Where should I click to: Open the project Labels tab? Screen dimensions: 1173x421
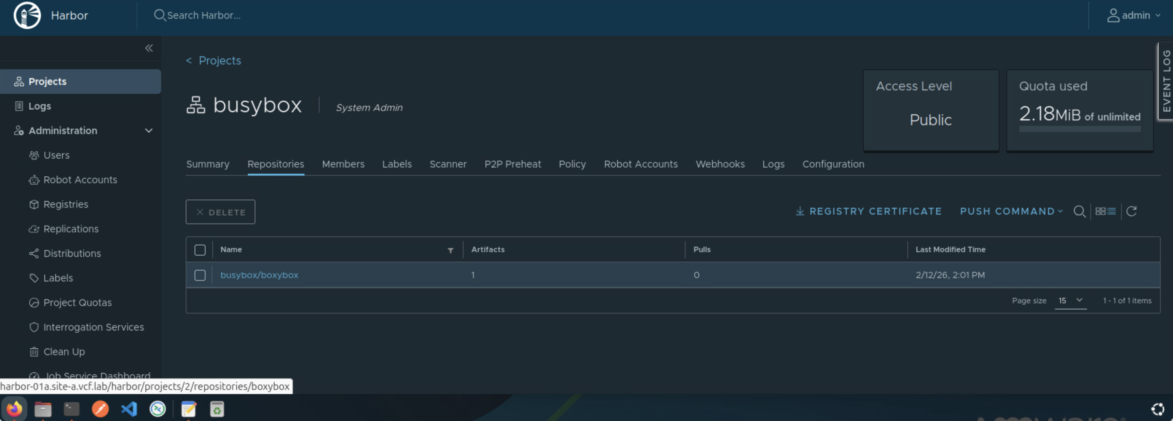click(397, 164)
